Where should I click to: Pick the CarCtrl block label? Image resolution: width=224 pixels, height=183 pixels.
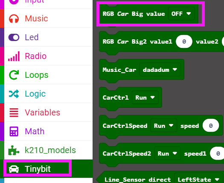(x=116, y=97)
